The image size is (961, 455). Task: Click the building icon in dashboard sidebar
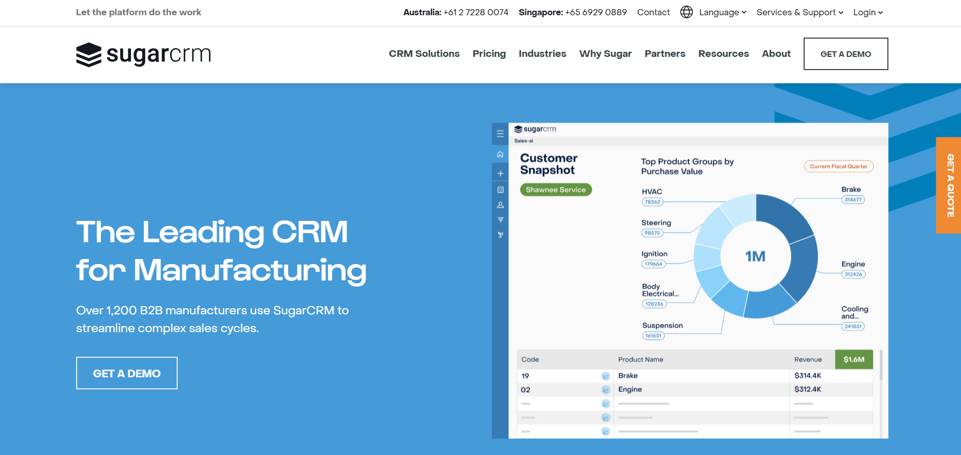(500, 190)
